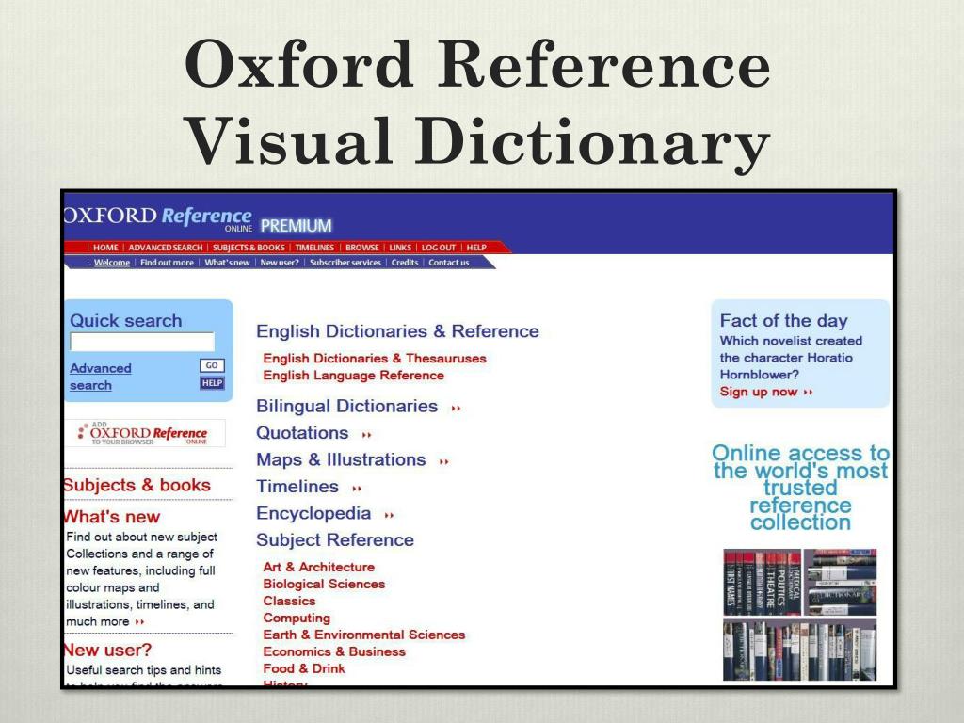
Task: Open Subjects & books sidebar heading
Action: pos(137,485)
